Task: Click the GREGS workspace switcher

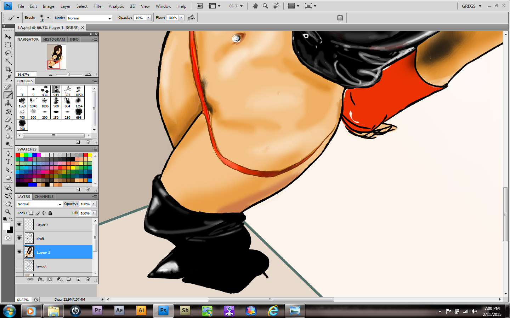Action: 471,6
